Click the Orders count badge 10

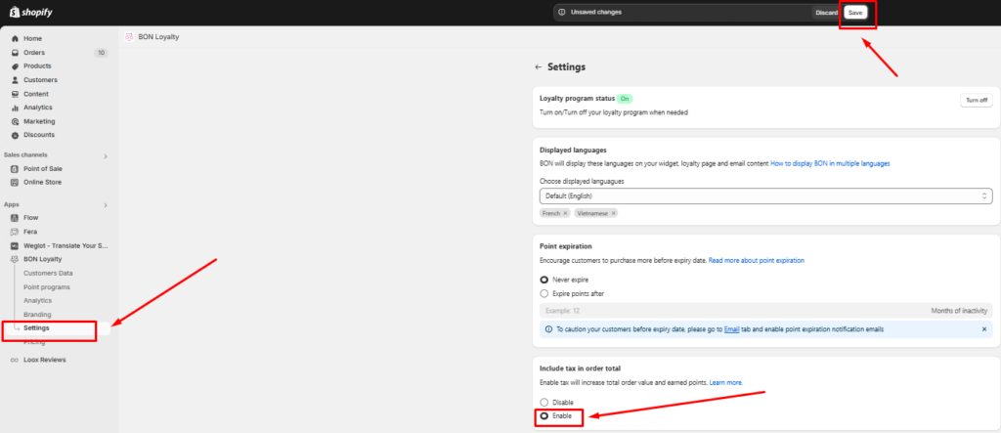(101, 53)
